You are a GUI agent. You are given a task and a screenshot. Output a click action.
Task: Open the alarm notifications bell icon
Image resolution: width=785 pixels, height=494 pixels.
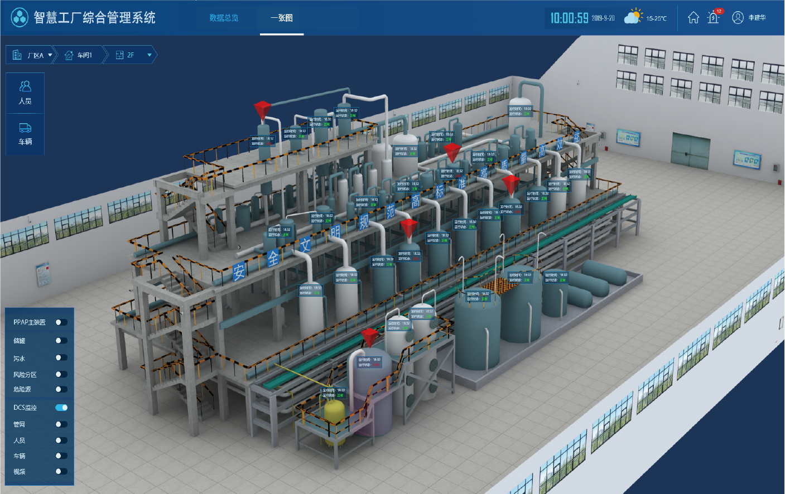pos(713,18)
